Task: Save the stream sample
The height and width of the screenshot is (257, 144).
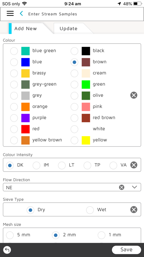Action: (126, 250)
